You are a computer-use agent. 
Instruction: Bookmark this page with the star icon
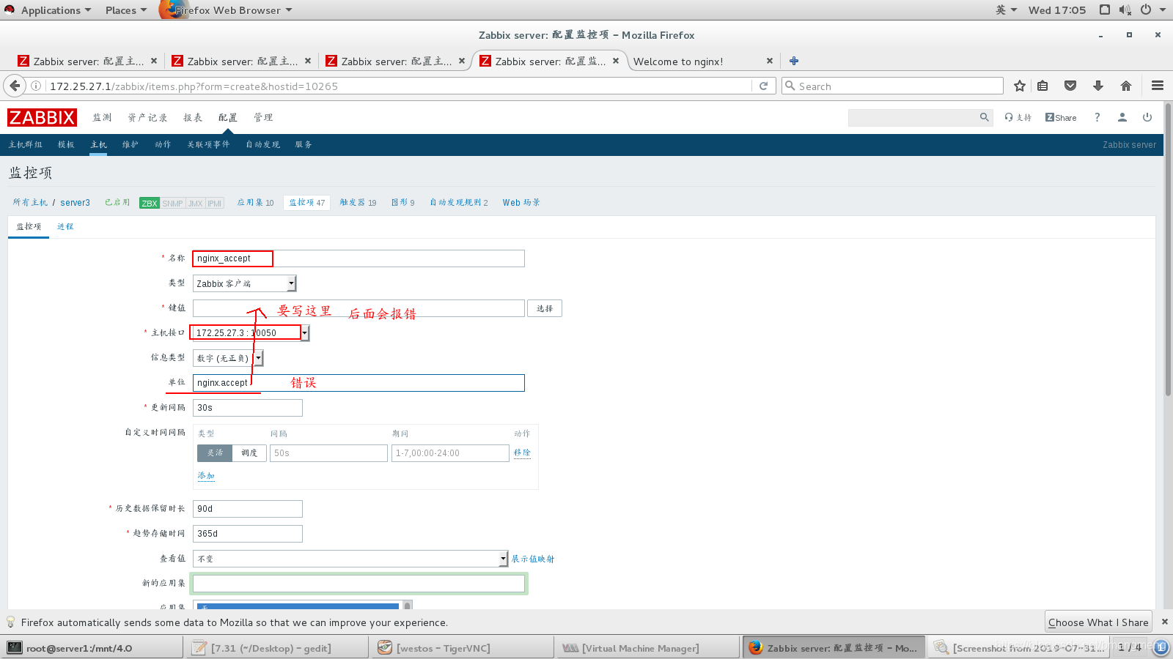pyautogui.click(x=1019, y=86)
